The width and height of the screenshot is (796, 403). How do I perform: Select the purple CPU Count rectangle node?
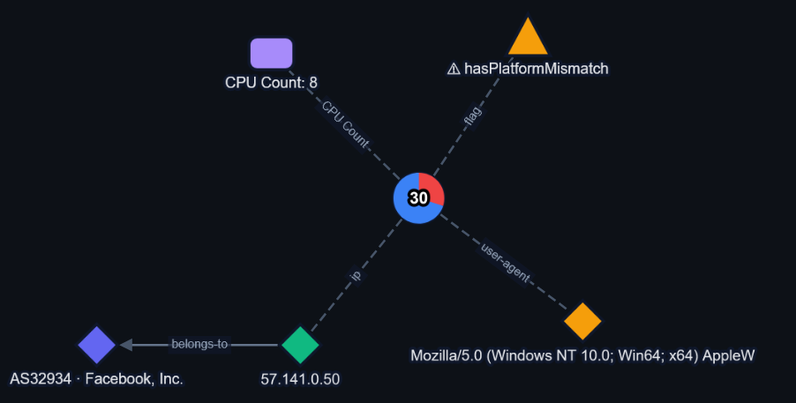coord(272,53)
